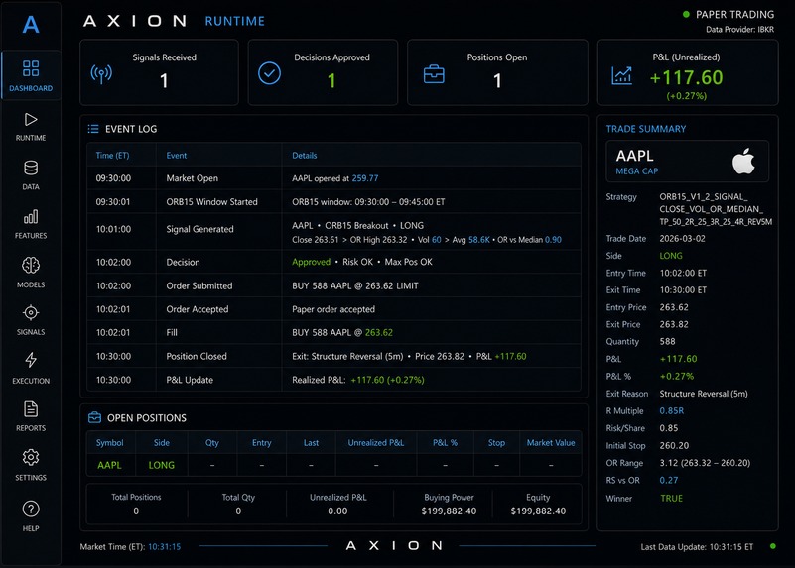The height and width of the screenshot is (568, 795).
Task: Click the +117.60 unrealized P&L card value
Action: click(686, 78)
